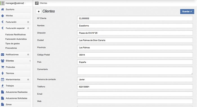Open Facturación Automática submenu link

click(x=16, y=39)
